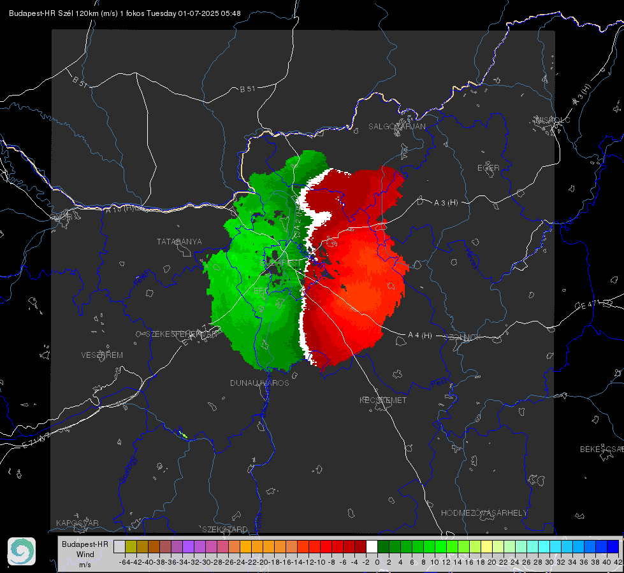The image size is (624, 573).
Task: Click the 'A 4 (H)' road label
Action: pos(420,336)
